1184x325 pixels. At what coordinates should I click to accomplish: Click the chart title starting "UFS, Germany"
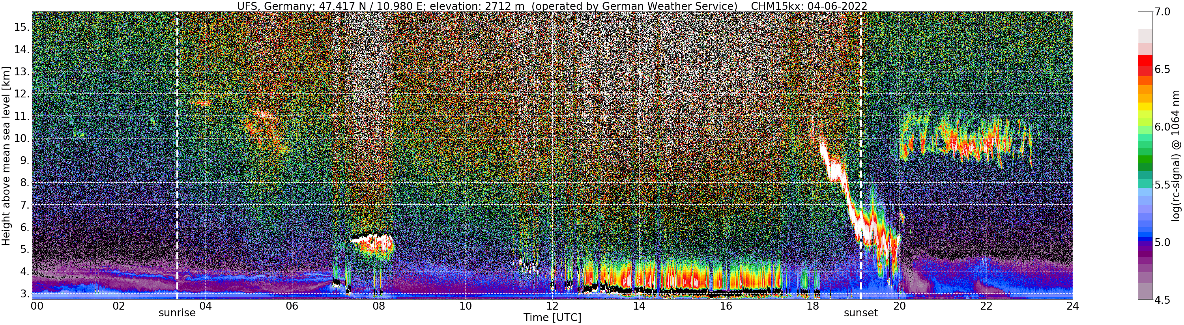coord(552,6)
